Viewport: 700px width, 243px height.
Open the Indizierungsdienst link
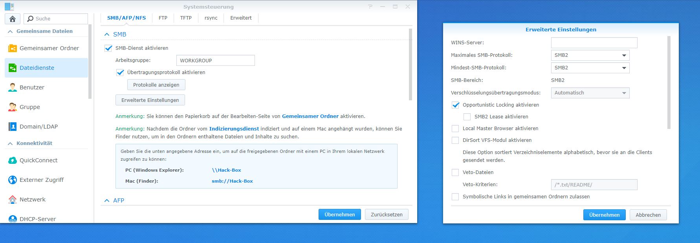coord(234,129)
